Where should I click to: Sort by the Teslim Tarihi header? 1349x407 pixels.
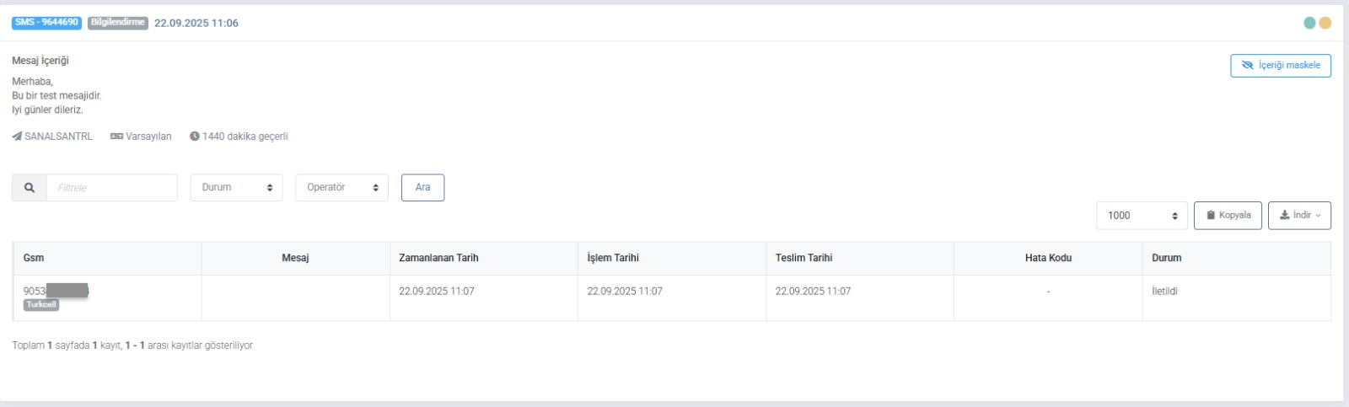803,258
